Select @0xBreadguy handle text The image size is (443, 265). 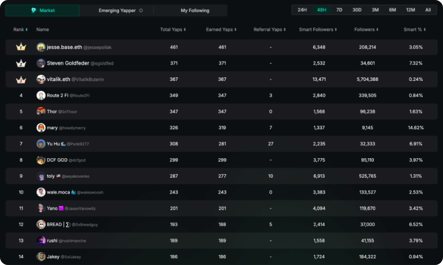coord(85,225)
